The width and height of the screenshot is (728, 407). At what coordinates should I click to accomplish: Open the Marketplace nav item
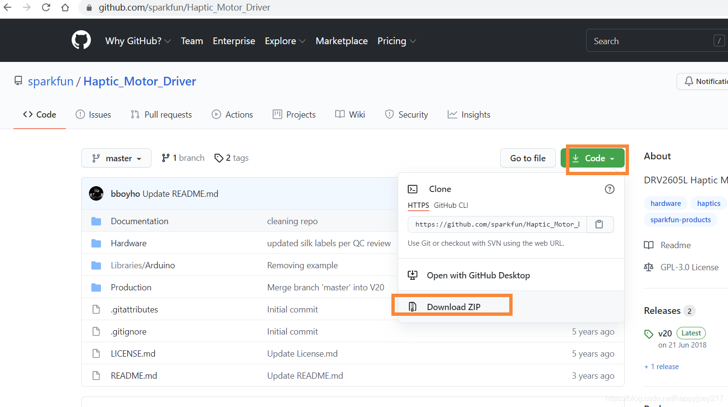click(x=342, y=41)
